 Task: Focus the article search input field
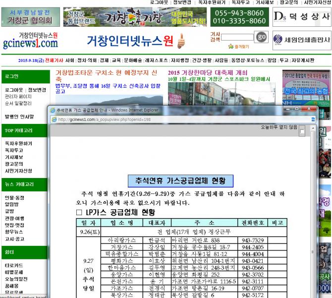[237, 38]
